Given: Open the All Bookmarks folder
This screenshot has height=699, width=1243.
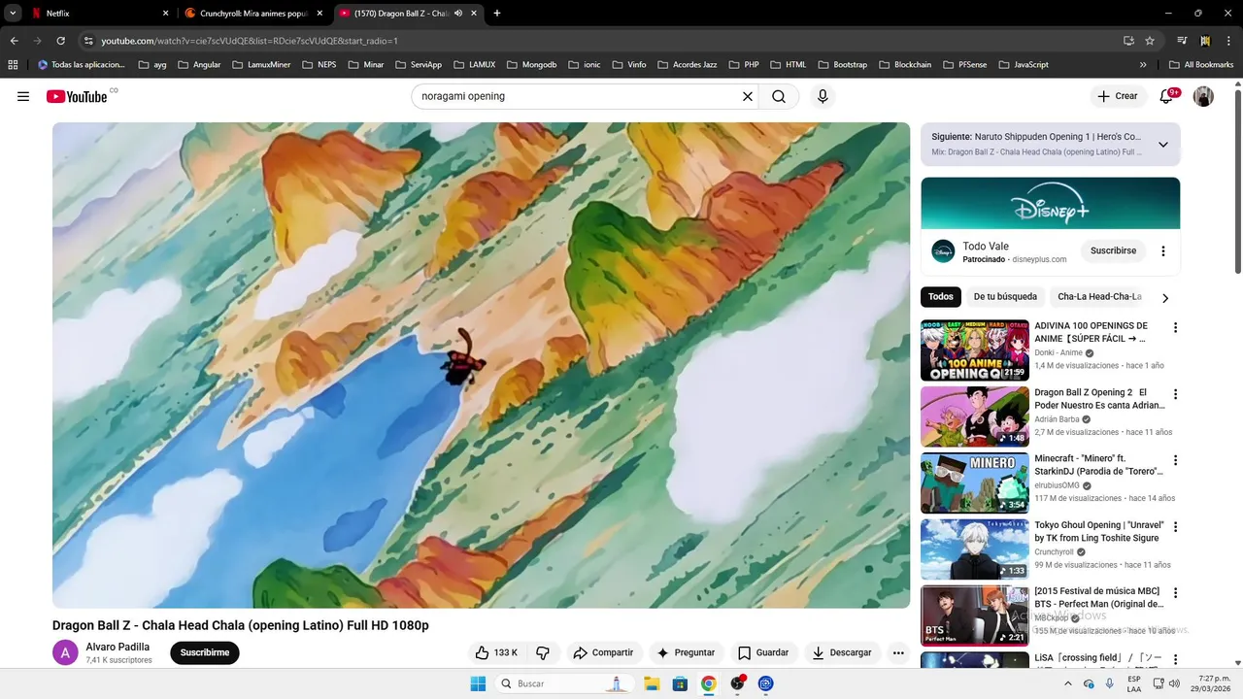Looking at the screenshot, I should 1201,65.
